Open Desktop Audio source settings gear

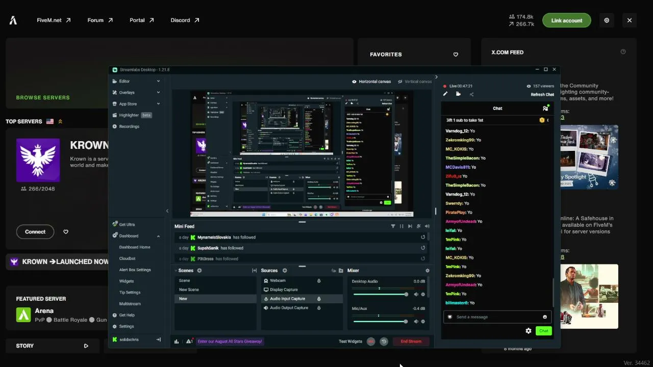click(423, 294)
